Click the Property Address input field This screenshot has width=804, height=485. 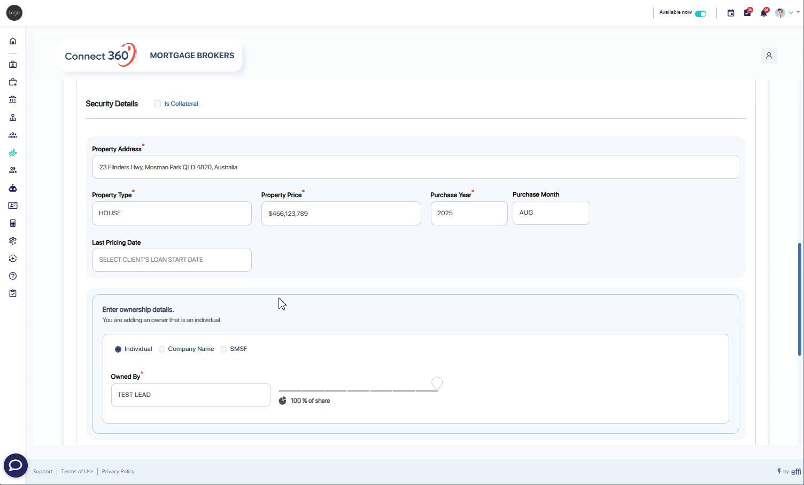point(415,167)
